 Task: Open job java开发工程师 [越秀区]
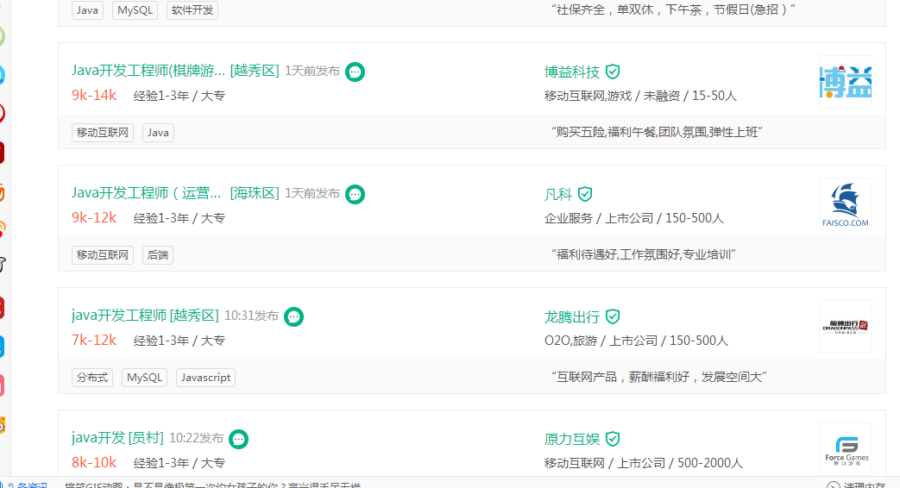point(145,316)
